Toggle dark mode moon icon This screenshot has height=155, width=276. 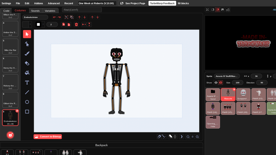coord(181,137)
